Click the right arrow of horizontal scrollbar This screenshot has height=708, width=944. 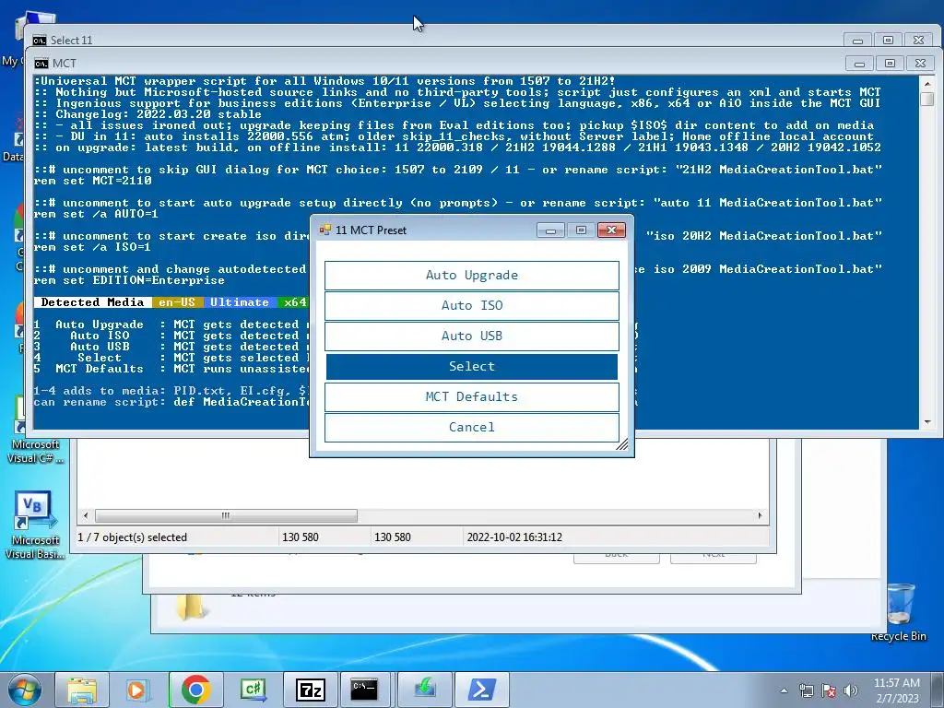[760, 516]
